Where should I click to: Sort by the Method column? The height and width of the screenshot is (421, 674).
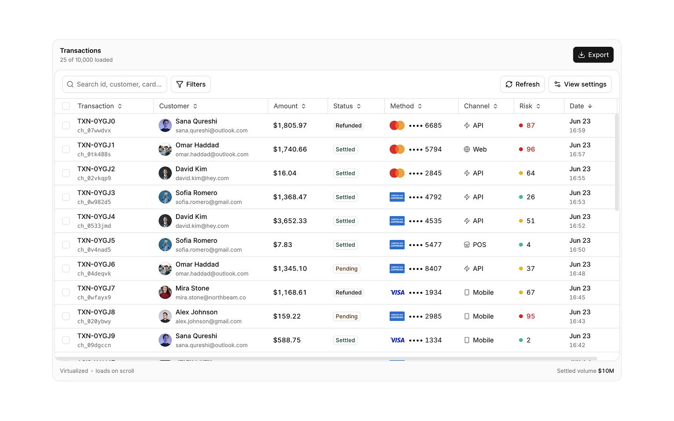406,106
